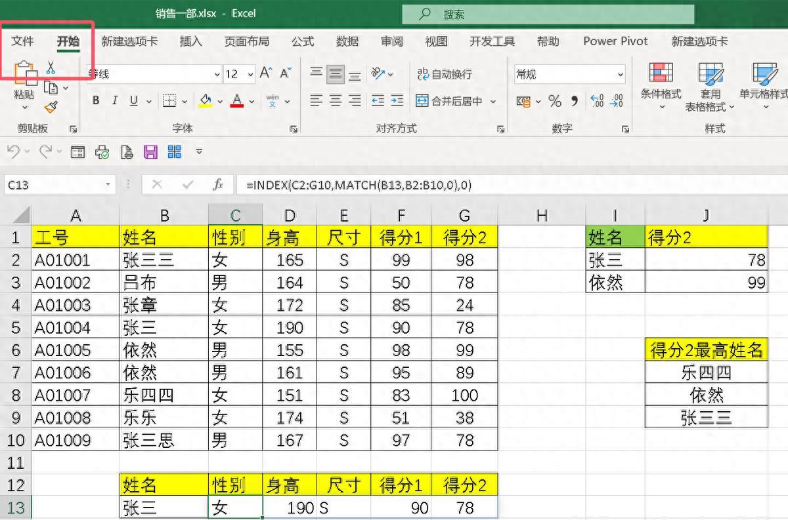This screenshot has width=788, height=520.
Task: Open the 文件 tab
Action: click(22, 41)
